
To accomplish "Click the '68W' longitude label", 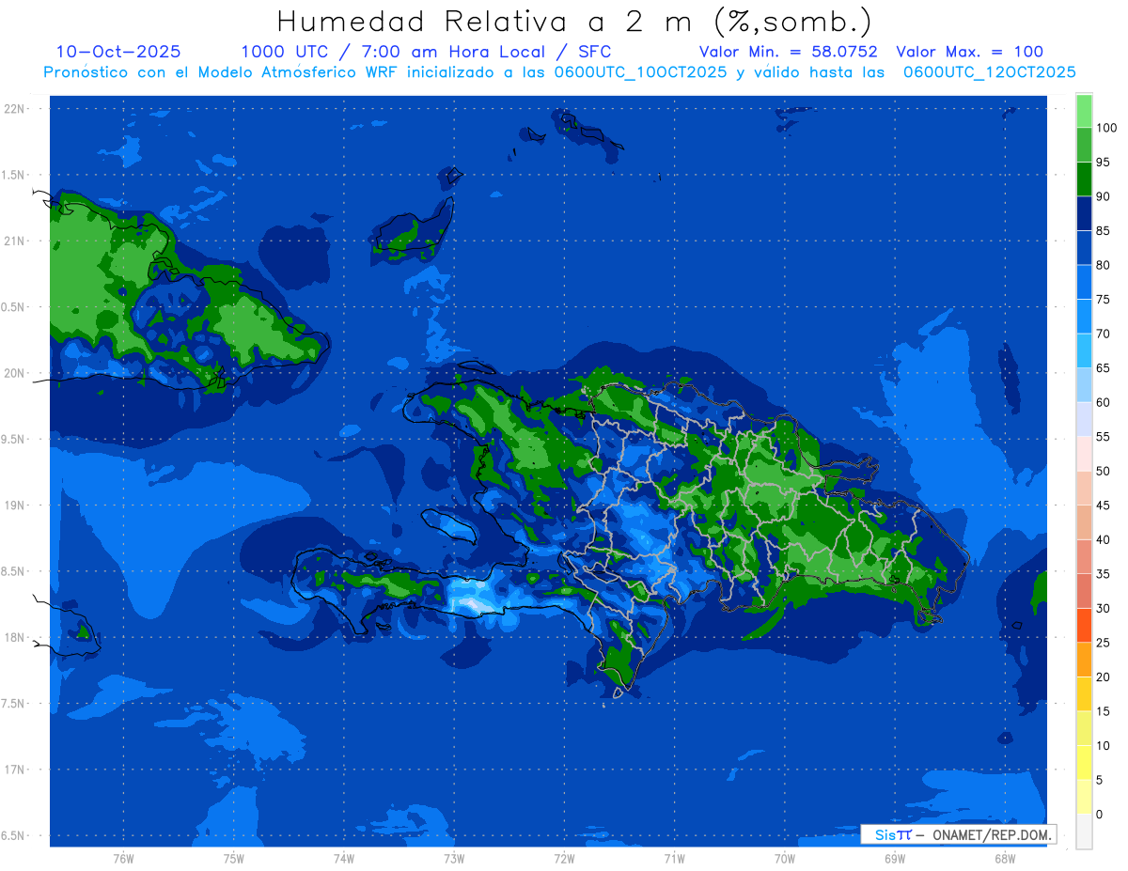I will coord(1004,859).
